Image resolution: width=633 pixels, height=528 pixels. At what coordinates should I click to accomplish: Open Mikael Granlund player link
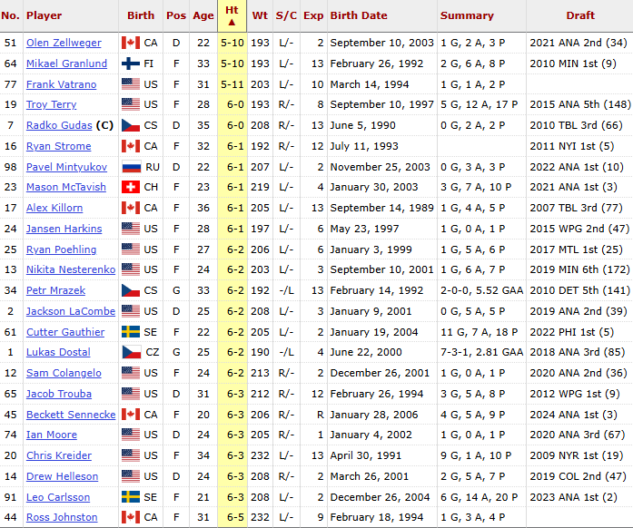point(66,64)
